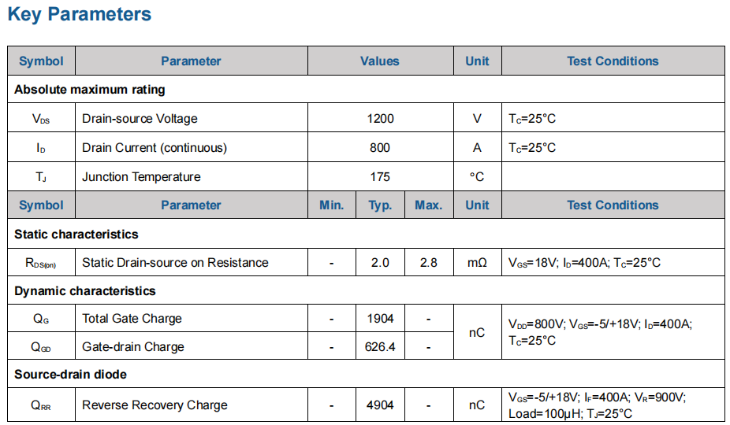Image resolution: width=730 pixels, height=425 pixels.
Task: Click Static Drain-source on Resistance cell
Action: click(175, 263)
